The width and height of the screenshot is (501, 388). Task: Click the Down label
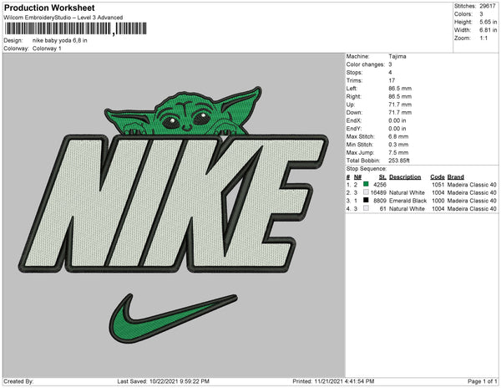(354, 113)
